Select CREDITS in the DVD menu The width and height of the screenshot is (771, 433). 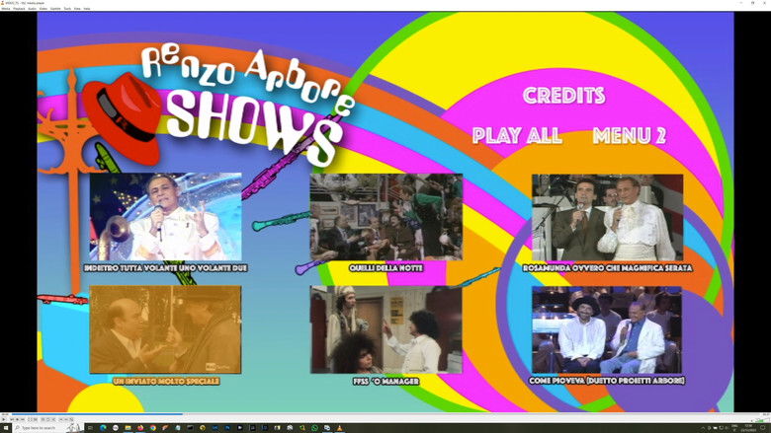tap(563, 96)
